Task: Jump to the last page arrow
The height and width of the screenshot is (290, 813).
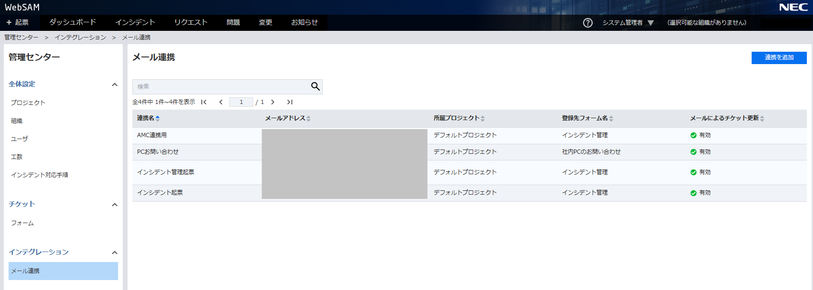Action: (x=289, y=102)
